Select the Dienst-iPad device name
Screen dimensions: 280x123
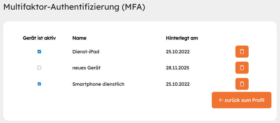tap(86, 52)
